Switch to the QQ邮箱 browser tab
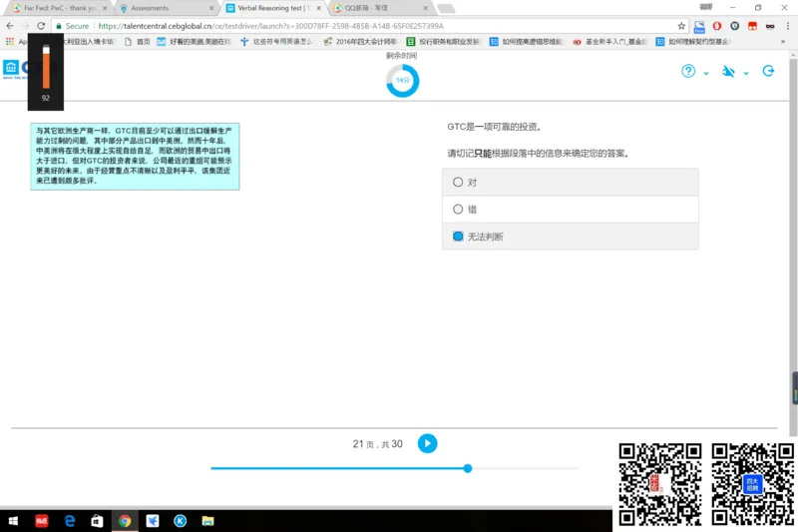 pyautogui.click(x=379, y=8)
